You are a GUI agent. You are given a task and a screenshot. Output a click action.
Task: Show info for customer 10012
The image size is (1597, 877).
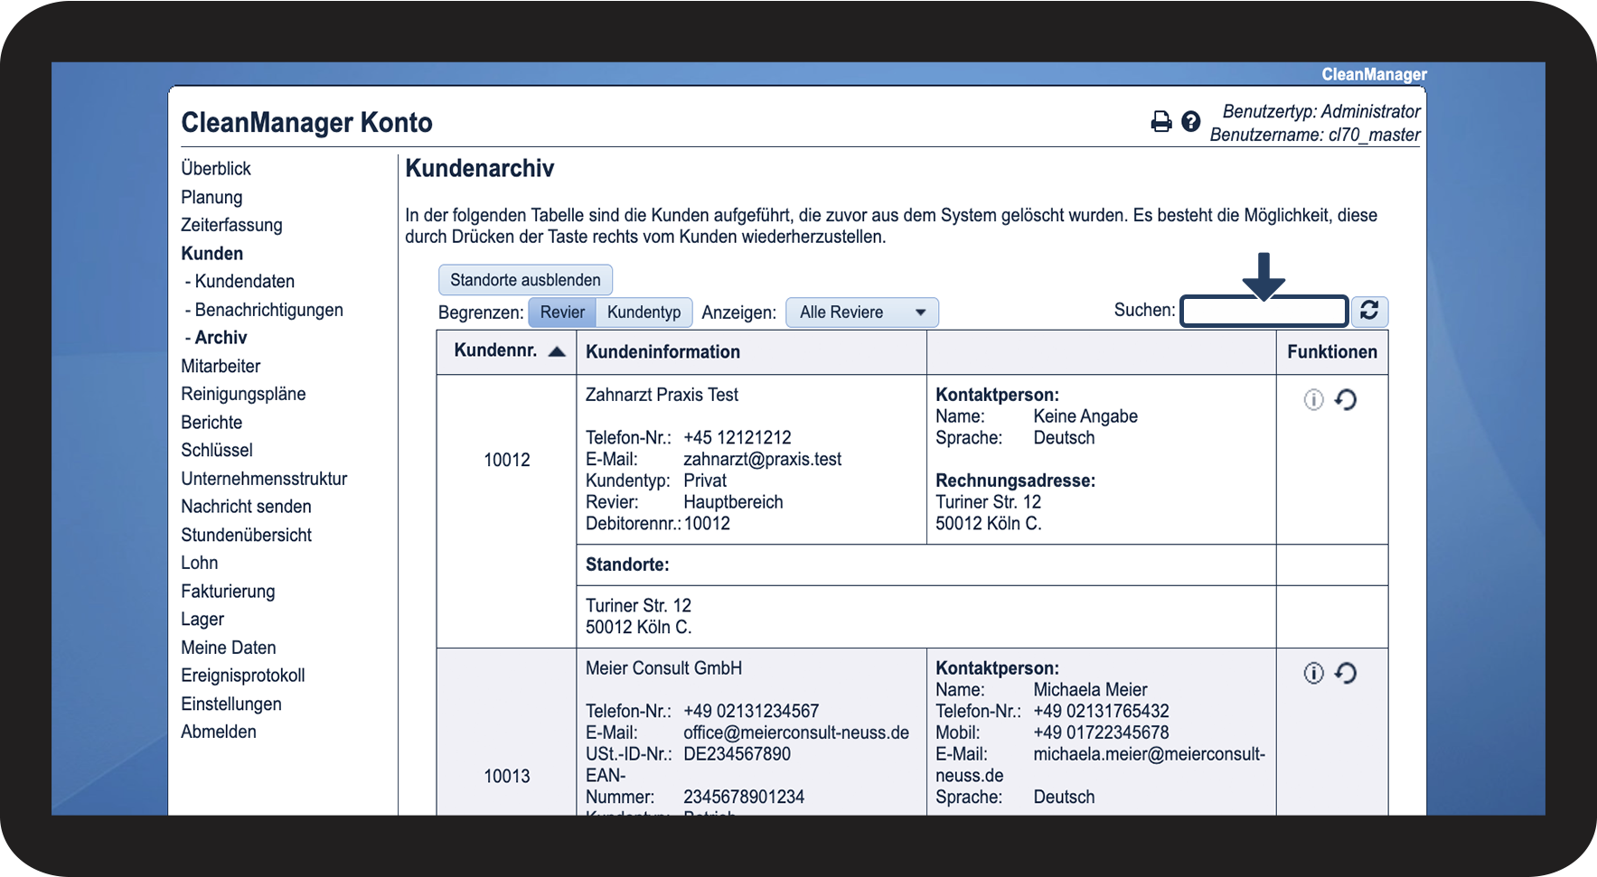tap(1313, 399)
